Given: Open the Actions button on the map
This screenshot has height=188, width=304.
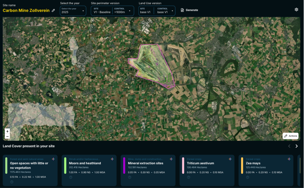Looking at the screenshot, I should pos(290,136).
